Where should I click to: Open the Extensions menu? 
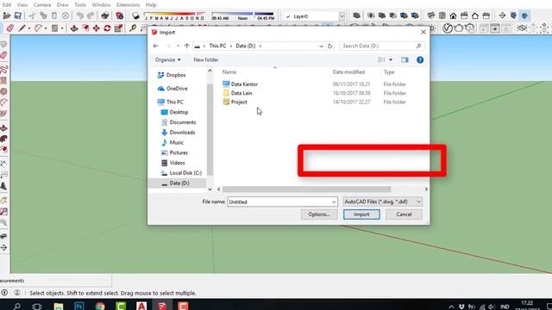pyautogui.click(x=129, y=5)
